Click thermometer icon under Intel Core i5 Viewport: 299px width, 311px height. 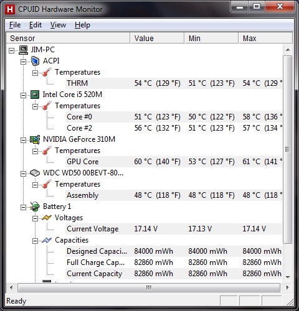tap(47, 106)
